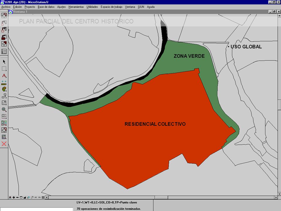The height and width of the screenshot is (211, 281).
Task: Select the Scale element tool
Action: point(4,103)
